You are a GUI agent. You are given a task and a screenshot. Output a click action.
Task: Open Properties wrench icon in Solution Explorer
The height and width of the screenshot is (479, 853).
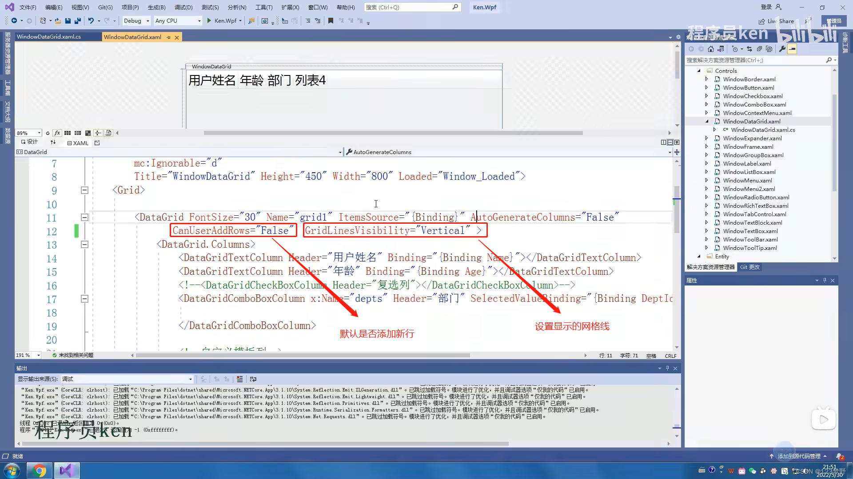tap(782, 49)
